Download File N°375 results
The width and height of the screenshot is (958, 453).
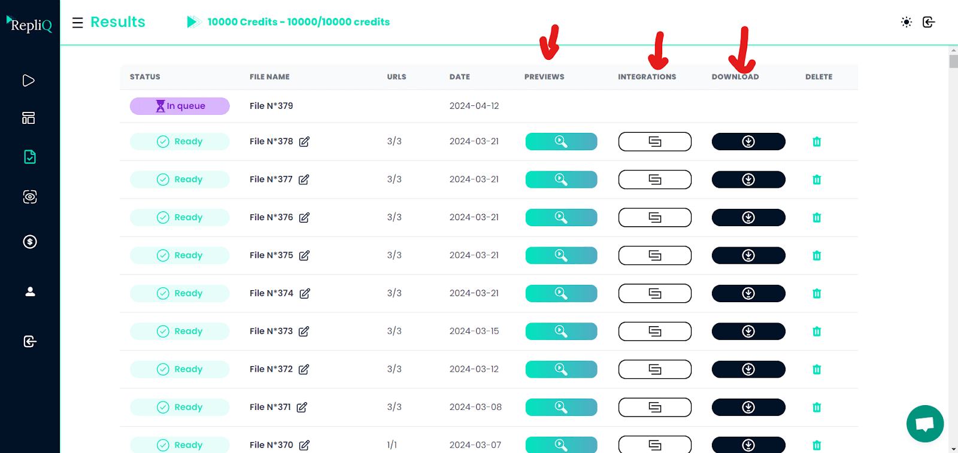pyautogui.click(x=748, y=256)
